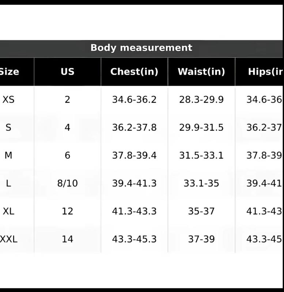284x292 pixels.
Task: Click US size 2 cell
Action: click(67, 100)
